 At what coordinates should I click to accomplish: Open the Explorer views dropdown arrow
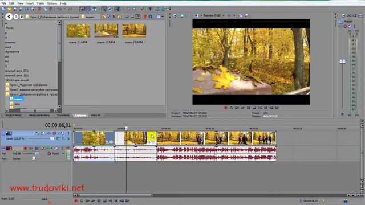[163, 17]
